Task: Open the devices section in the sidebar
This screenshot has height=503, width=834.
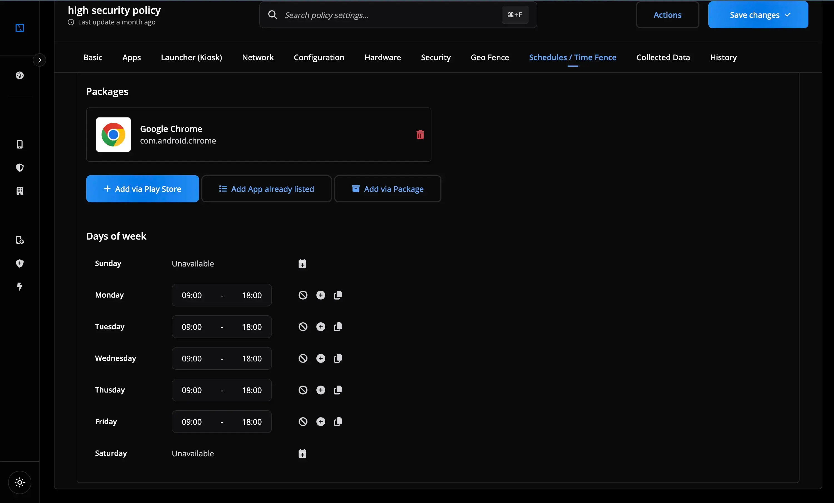Action: (x=20, y=145)
